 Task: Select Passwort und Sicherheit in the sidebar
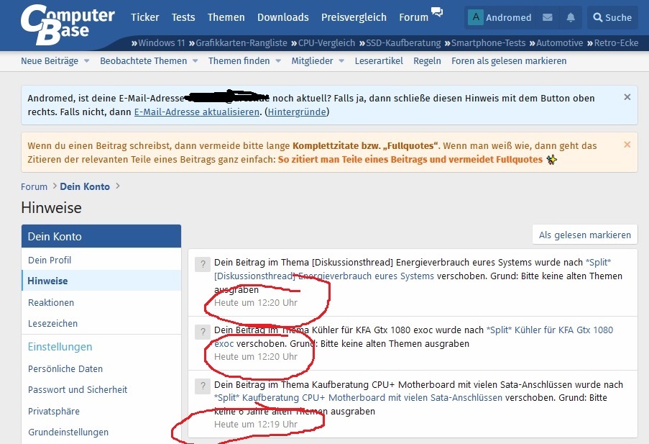click(80, 389)
